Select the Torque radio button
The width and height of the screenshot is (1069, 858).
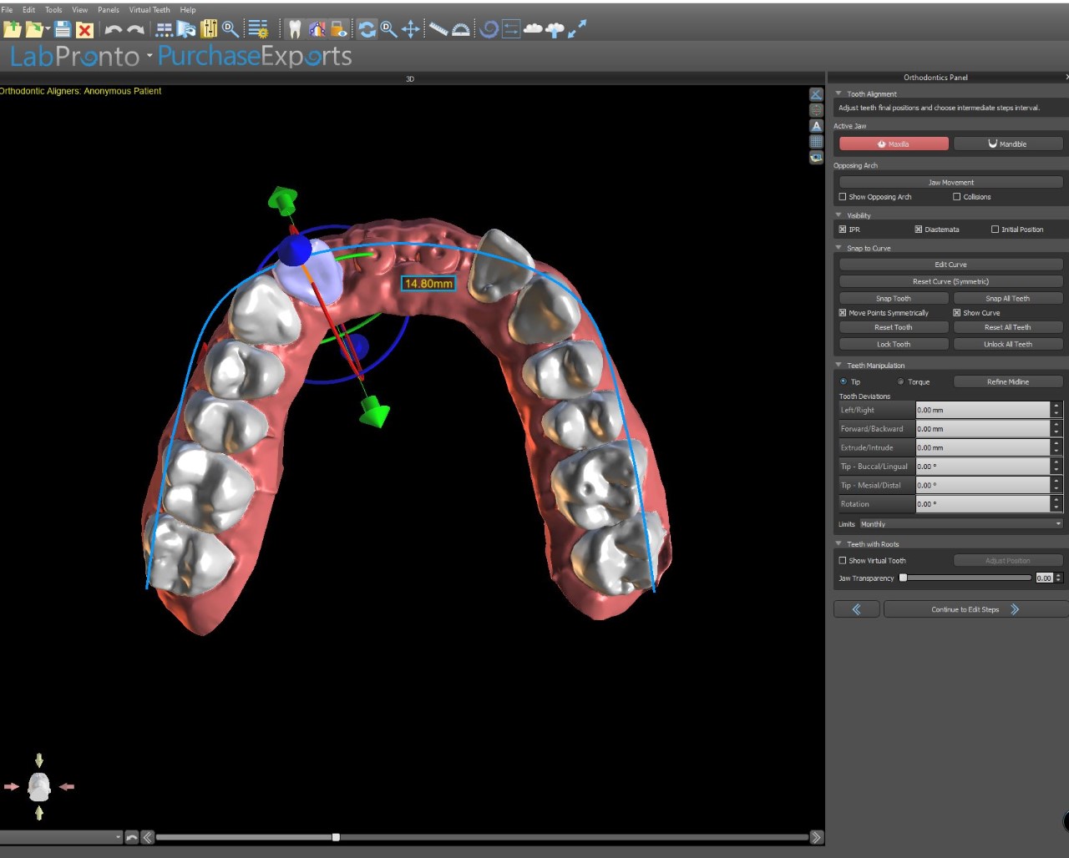pos(900,382)
